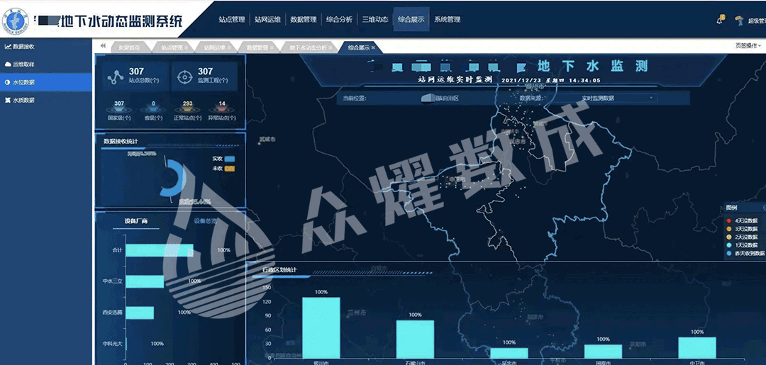Select the 设备厂商 chart tab
The width and height of the screenshot is (766, 365).
point(135,221)
